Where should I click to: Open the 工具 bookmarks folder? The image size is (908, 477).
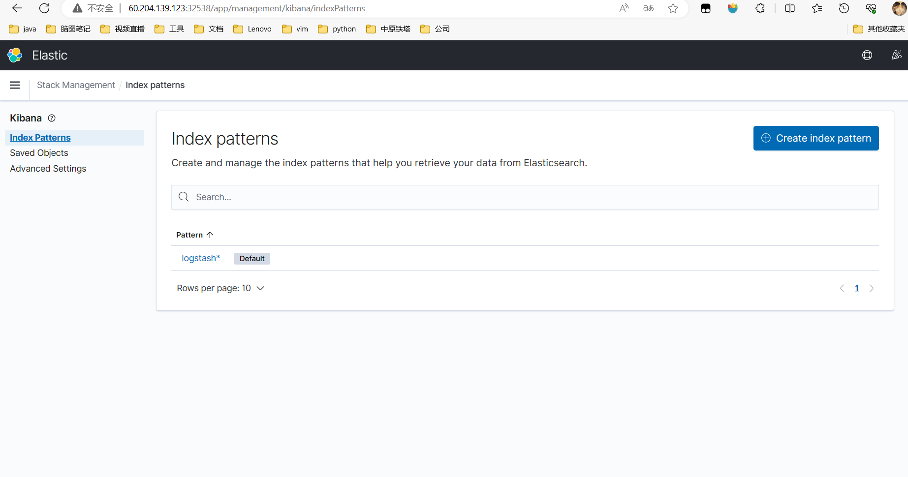point(169,29)
